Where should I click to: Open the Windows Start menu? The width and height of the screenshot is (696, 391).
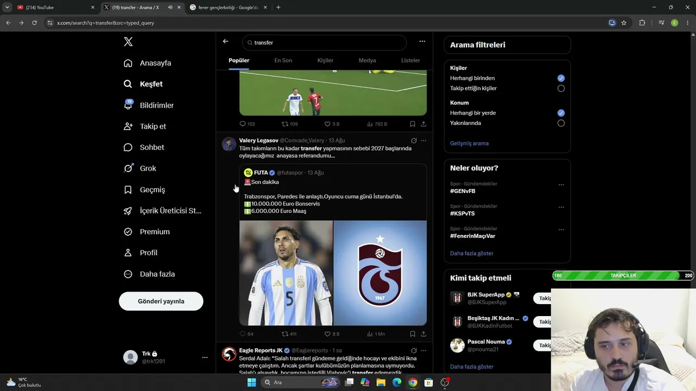251,382
